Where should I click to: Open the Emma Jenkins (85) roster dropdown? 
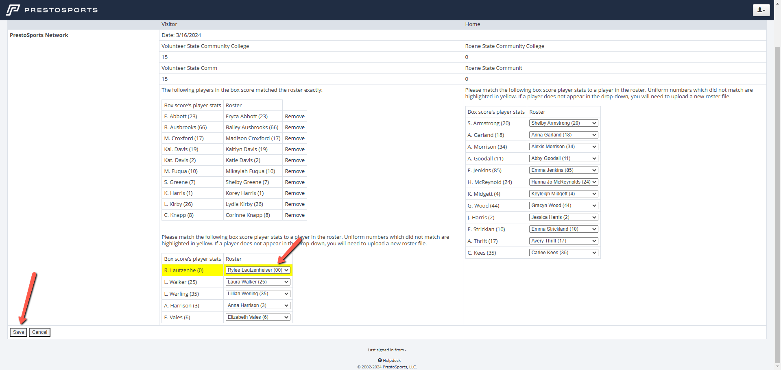pos(563,170)
